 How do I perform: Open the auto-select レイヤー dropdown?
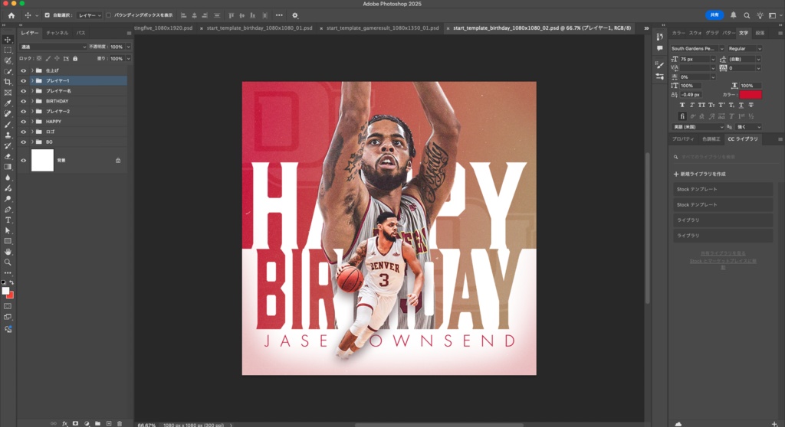point(90,15)
